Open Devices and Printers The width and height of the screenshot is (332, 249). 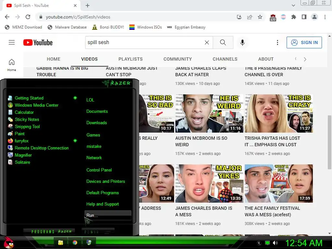pos(105,182)
